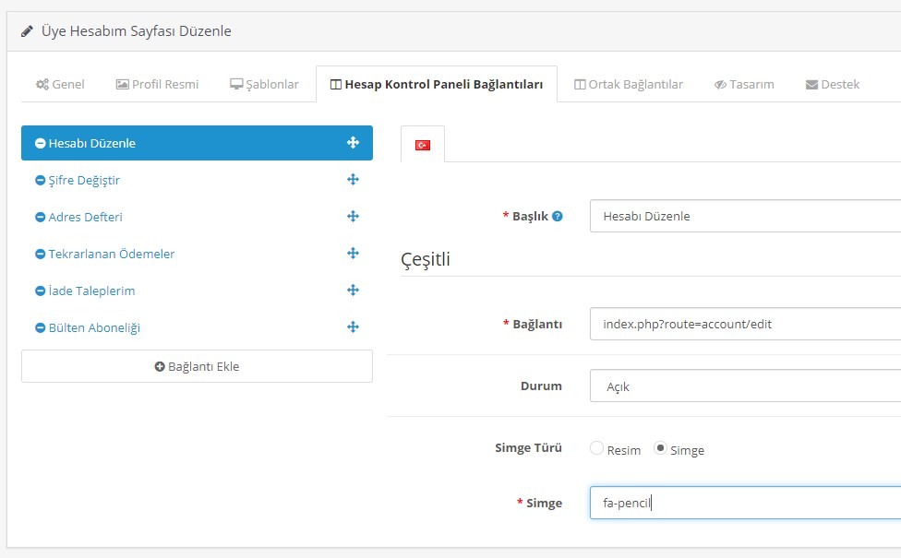Select the Resim radio option
Screen dimensions: 901x558
pos(596,447)
